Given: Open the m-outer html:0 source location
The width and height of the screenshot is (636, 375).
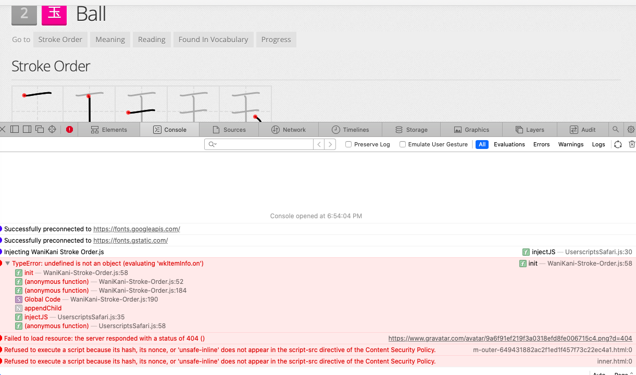Looking at the screenshot, I should (x=553, y=350).
